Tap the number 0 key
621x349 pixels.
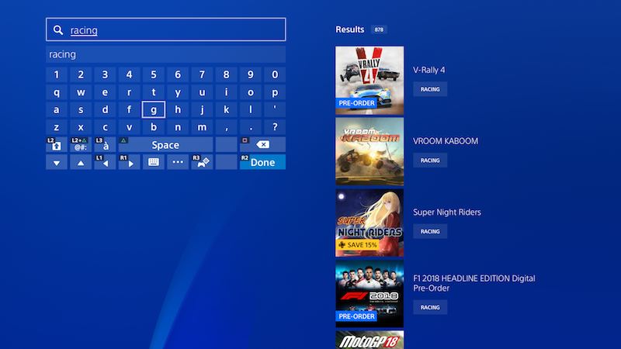point(275,74)
